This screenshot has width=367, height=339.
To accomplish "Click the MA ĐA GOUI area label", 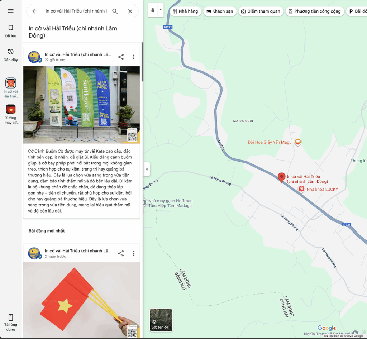I will point(243,121).
